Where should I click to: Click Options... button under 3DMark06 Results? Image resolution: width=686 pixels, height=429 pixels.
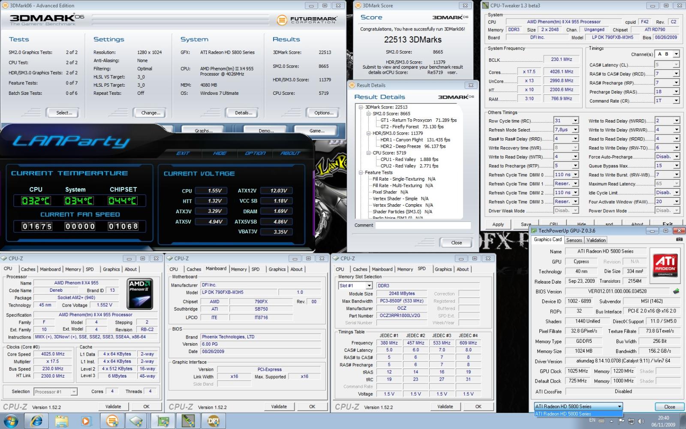[x=324, y=113]
